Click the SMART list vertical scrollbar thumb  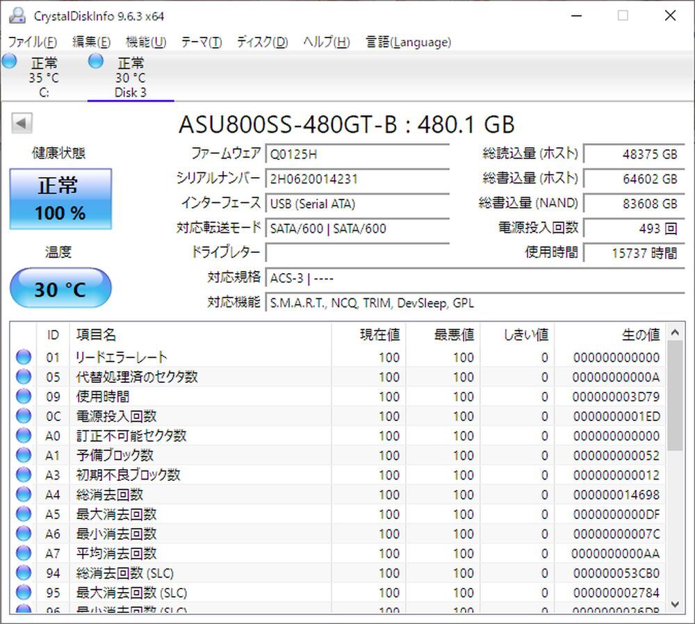(675, 396)
